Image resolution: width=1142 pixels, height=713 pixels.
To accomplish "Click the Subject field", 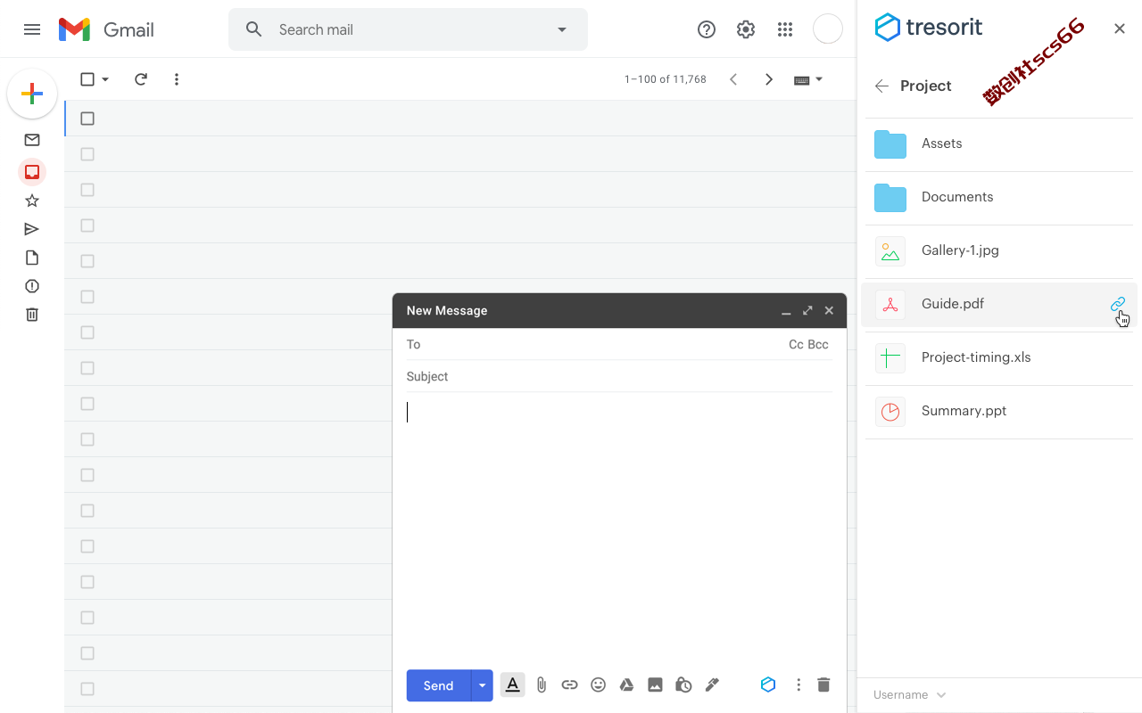I will tap(619, 376).
